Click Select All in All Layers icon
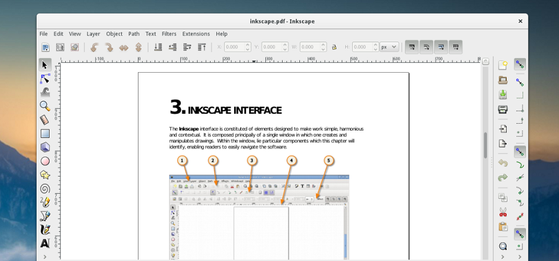Image resolution: width=559 pixels, height=261 pixels. [x=60, y=47]
